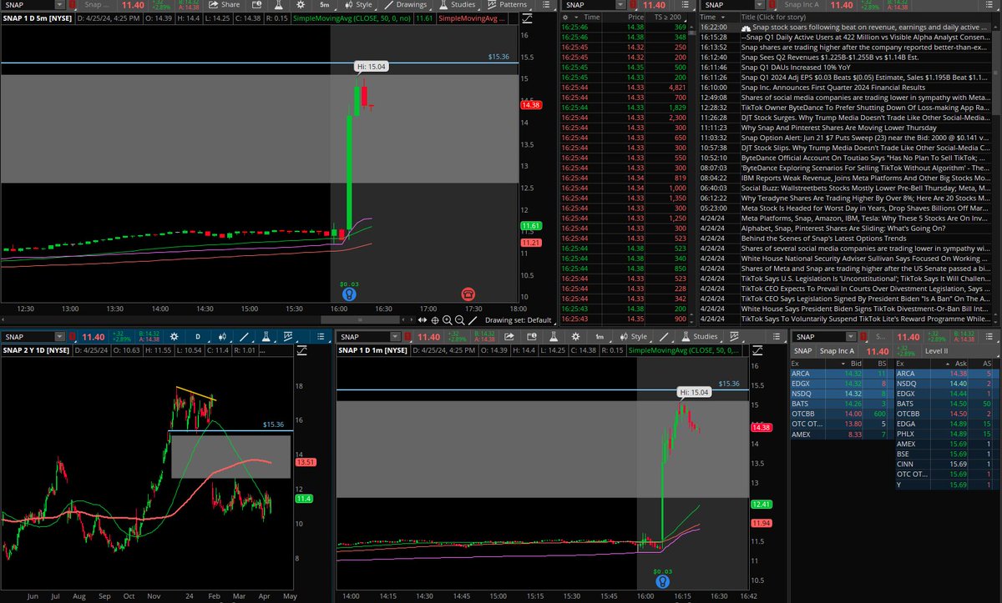Open the Drawing set: Default dropdown
The height and width of the screenshot is (603, 1002).
point(519,319)
